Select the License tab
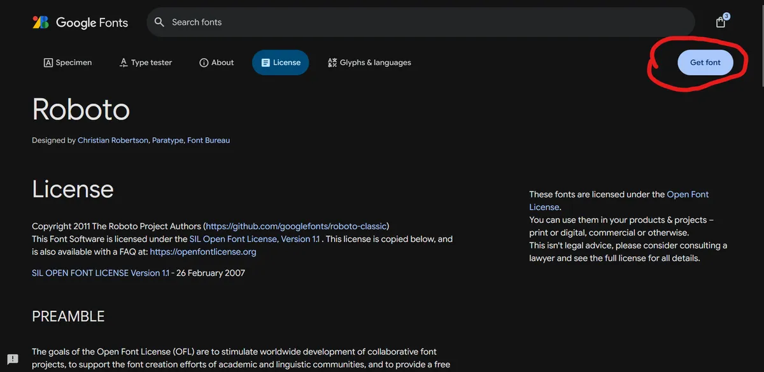Screen dimensions: 764x372 281,62
